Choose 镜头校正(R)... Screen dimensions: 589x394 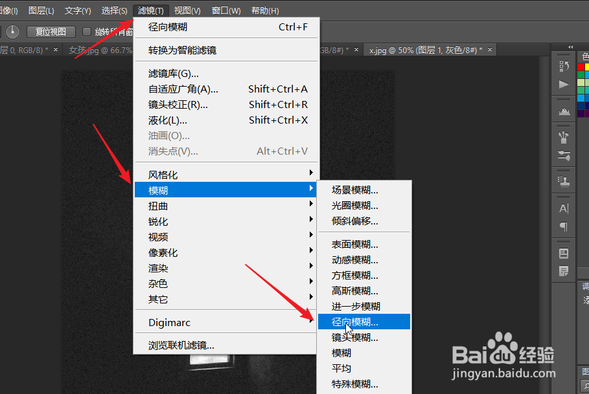tap(227, 105)
